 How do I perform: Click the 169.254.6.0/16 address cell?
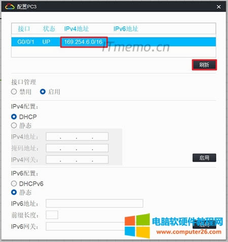(x=84, y=42)
